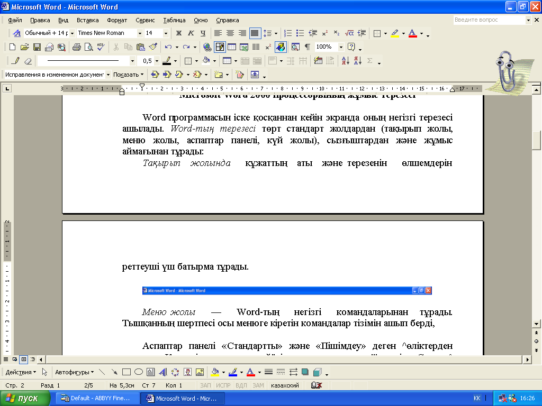This screenshot has height=406, width=542.
Task: Start a numbered list
Action: click(287, 33)
